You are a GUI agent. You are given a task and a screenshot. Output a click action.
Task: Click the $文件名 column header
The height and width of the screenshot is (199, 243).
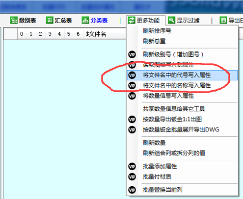click(96, 34)
